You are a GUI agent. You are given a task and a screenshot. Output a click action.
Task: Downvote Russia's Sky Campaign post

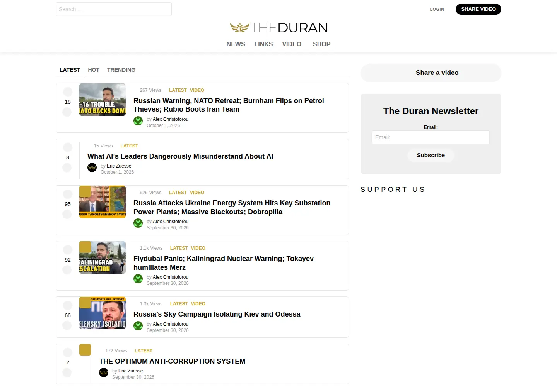(x=67, y=325)
